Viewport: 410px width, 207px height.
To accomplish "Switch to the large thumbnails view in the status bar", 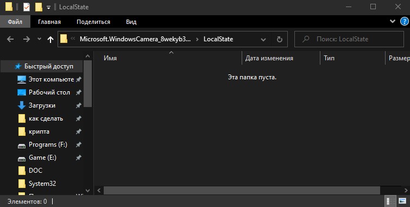I will (402, 201).
